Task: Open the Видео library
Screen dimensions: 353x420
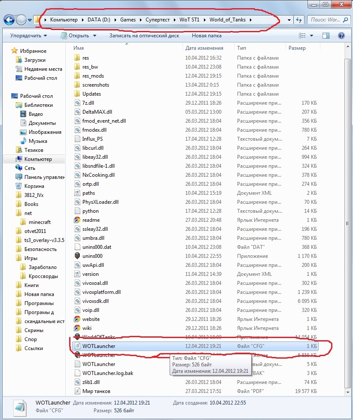Action: click(x=36, y=114)
